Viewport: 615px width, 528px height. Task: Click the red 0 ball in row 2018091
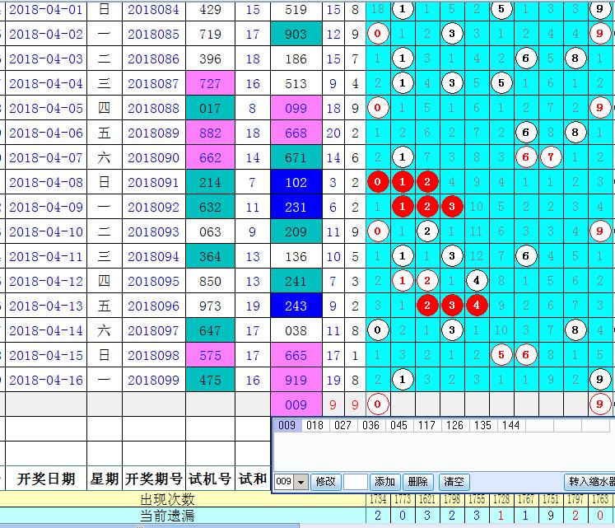(x=378, y=183)
